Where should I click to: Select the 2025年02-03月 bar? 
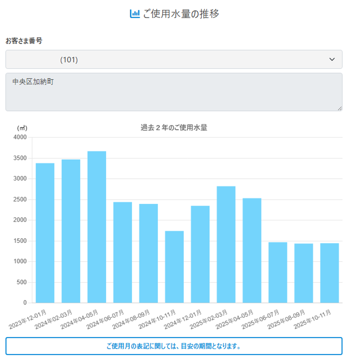pos(226,245)
